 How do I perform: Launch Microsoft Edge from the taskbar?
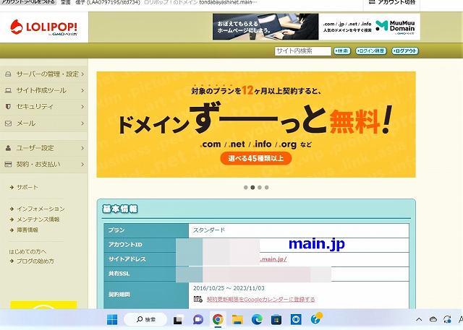click(257, 319)
